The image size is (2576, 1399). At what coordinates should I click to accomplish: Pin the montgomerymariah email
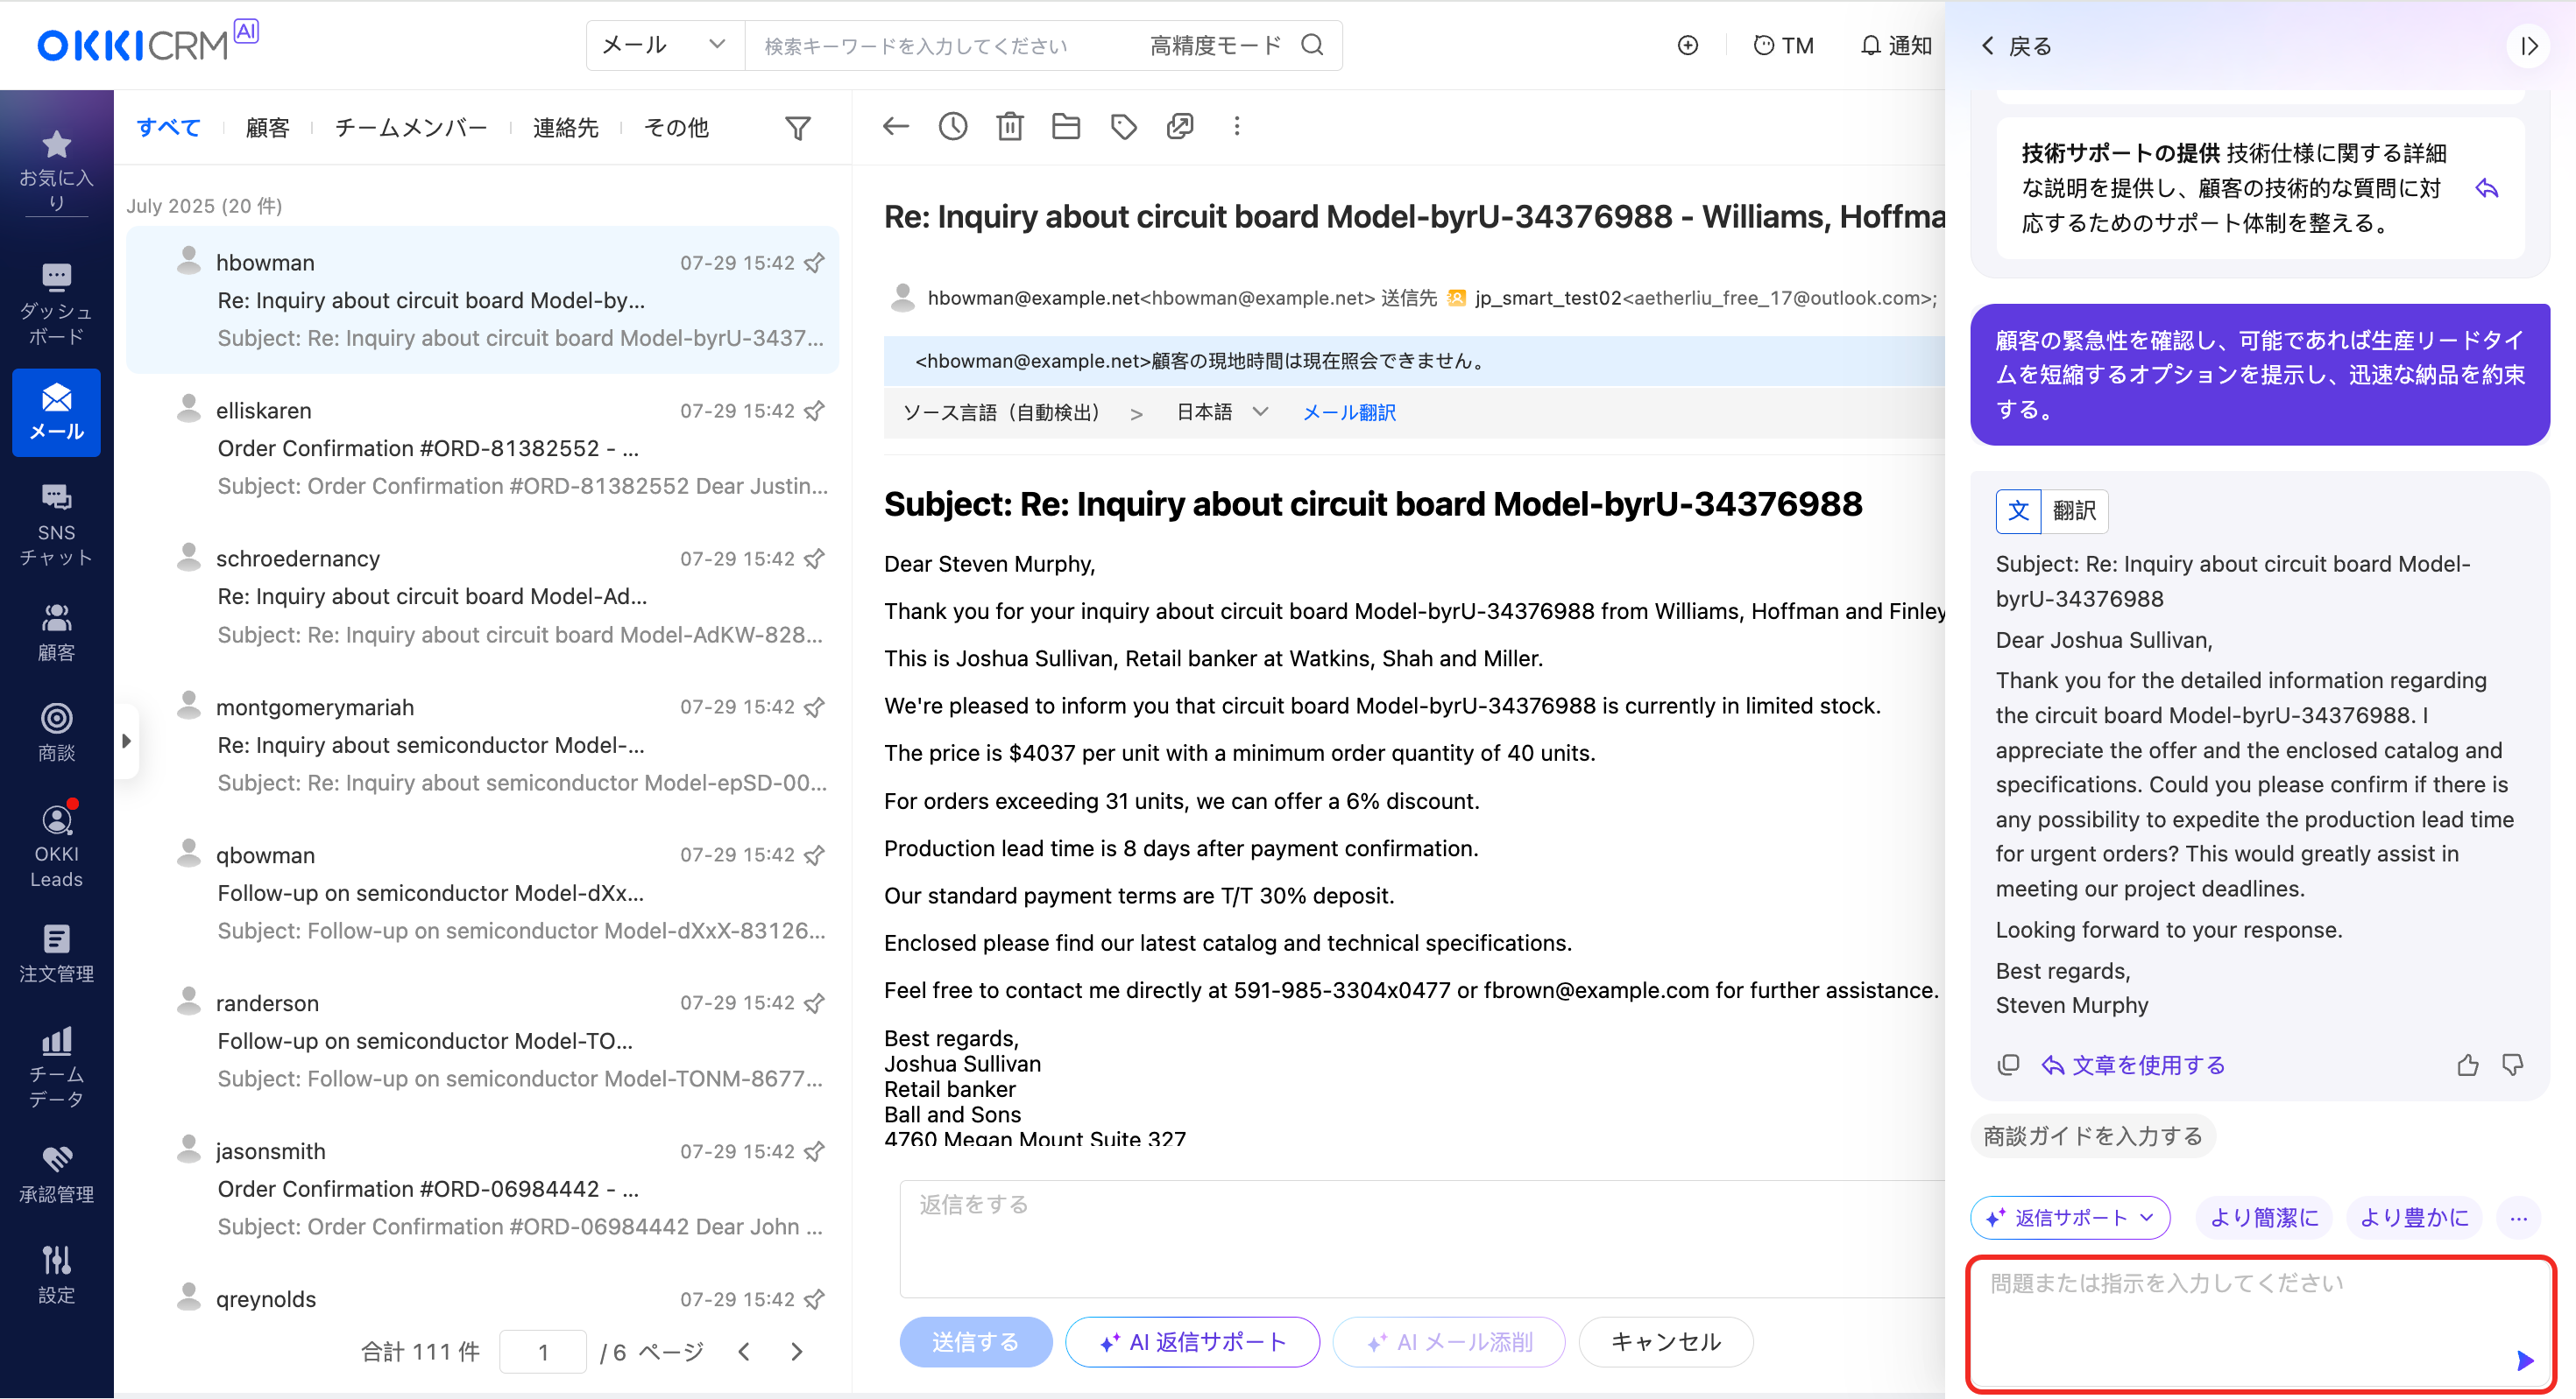click(x=815, y=707)
